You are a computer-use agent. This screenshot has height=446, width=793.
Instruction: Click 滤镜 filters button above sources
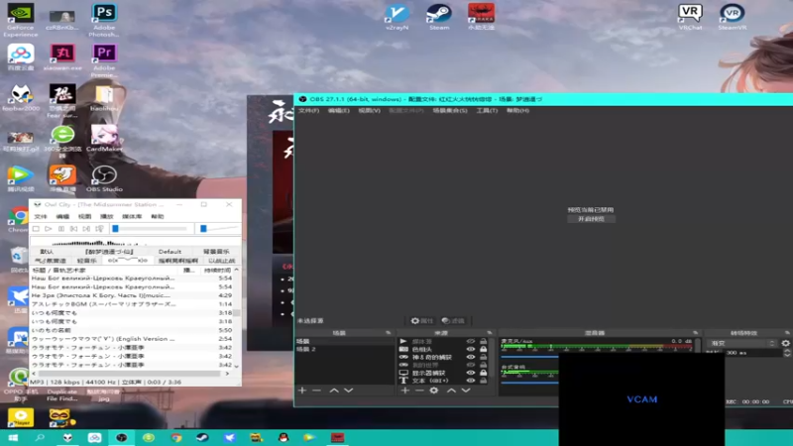(x=453, y=320)
